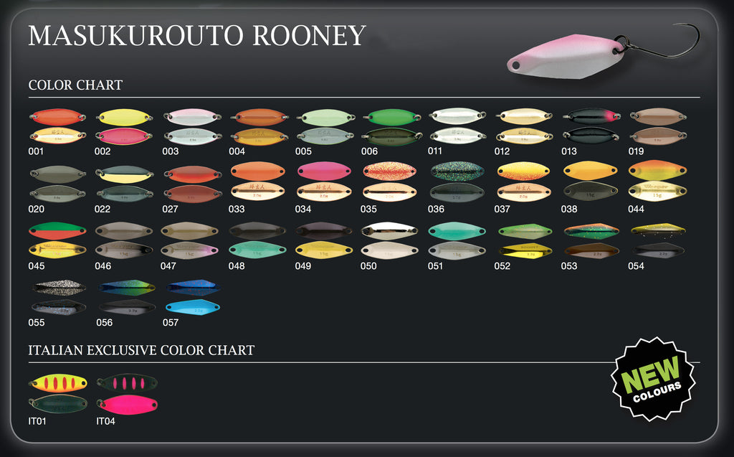Pick pink lure color 034
The image size is (734, 457).
[324, 181]
